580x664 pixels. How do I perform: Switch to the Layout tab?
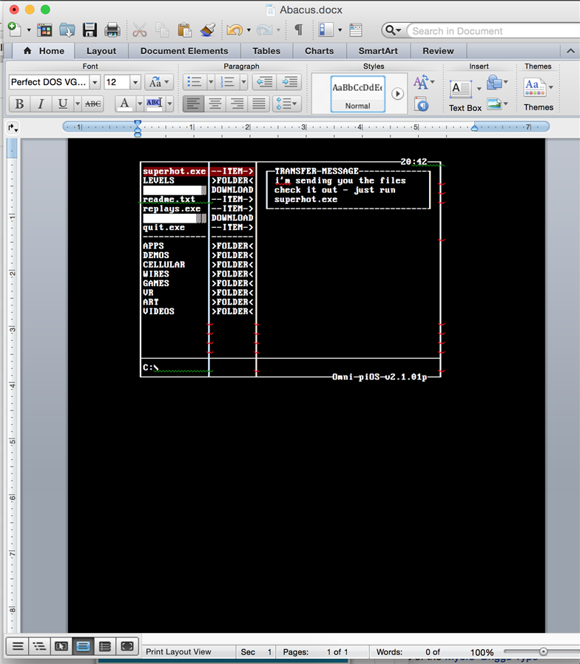click(x=101, y=51)
